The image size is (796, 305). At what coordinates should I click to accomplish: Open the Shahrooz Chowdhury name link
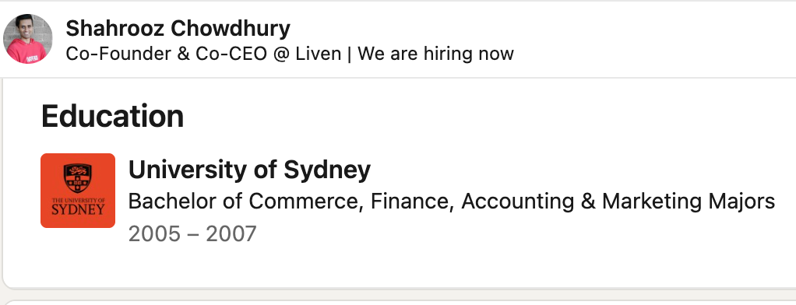tap(178, 29)
